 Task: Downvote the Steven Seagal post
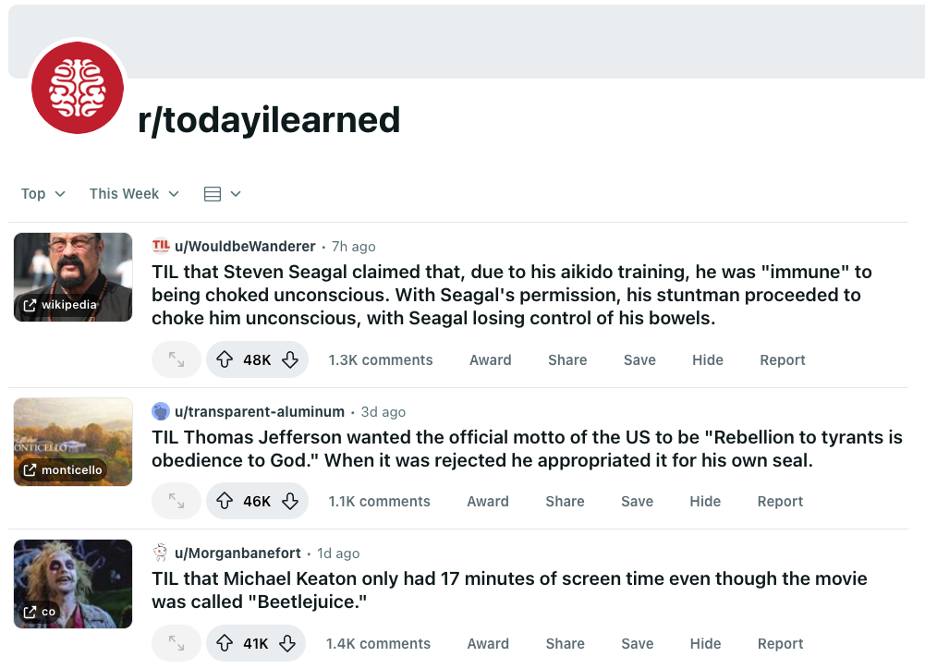pyautogui.click(x=290, y=360)
